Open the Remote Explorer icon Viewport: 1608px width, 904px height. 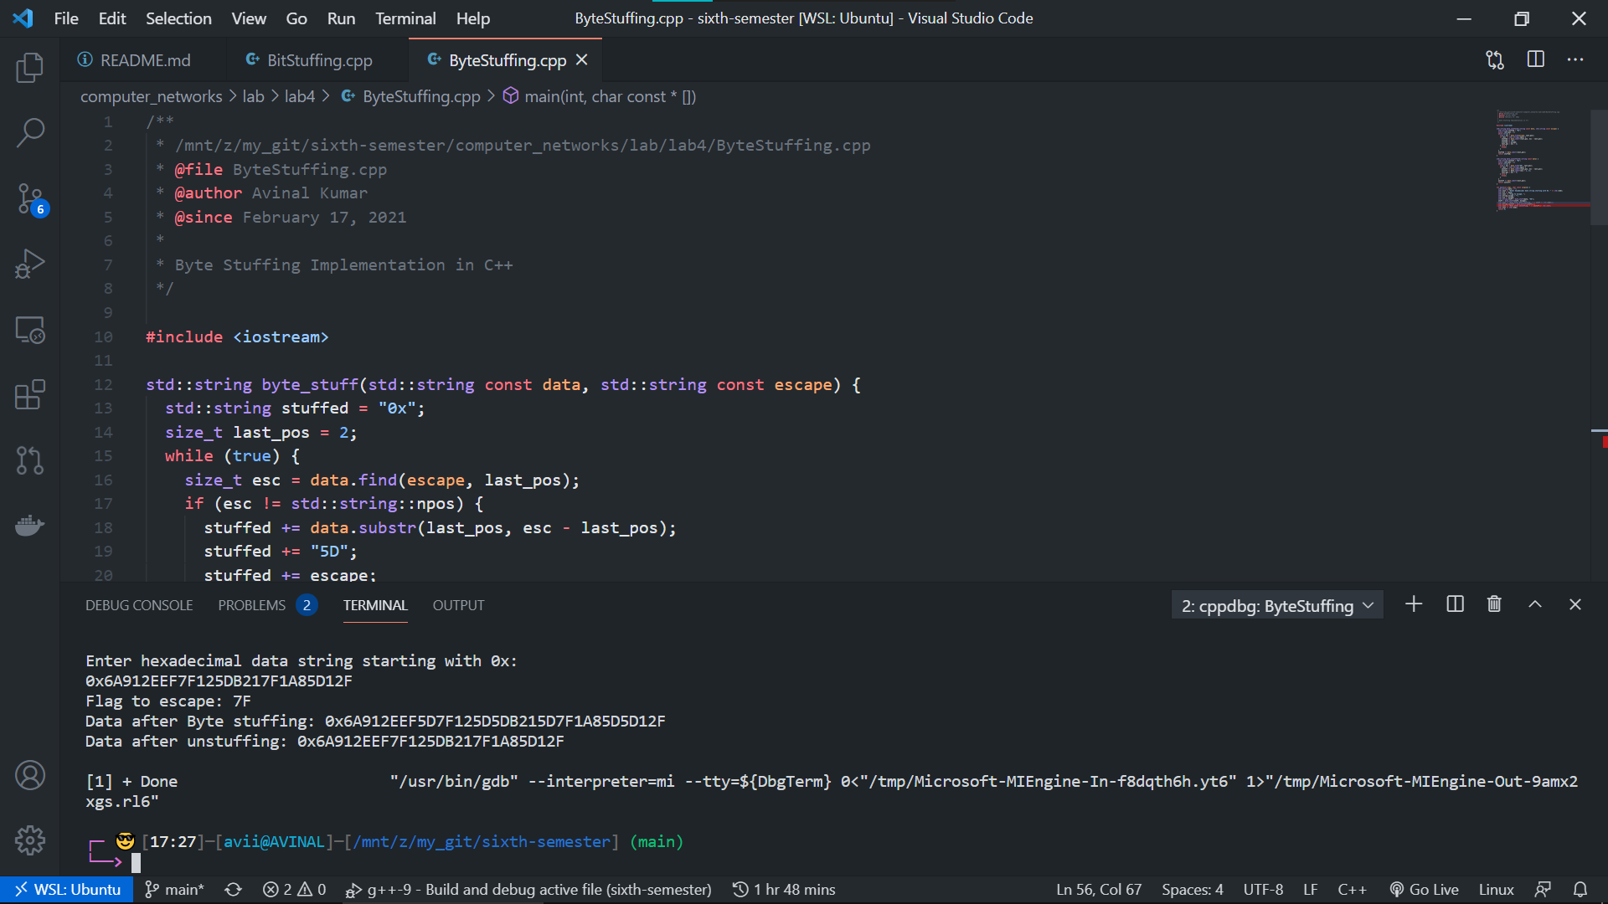pyautogui.click(x=30, y=330)
